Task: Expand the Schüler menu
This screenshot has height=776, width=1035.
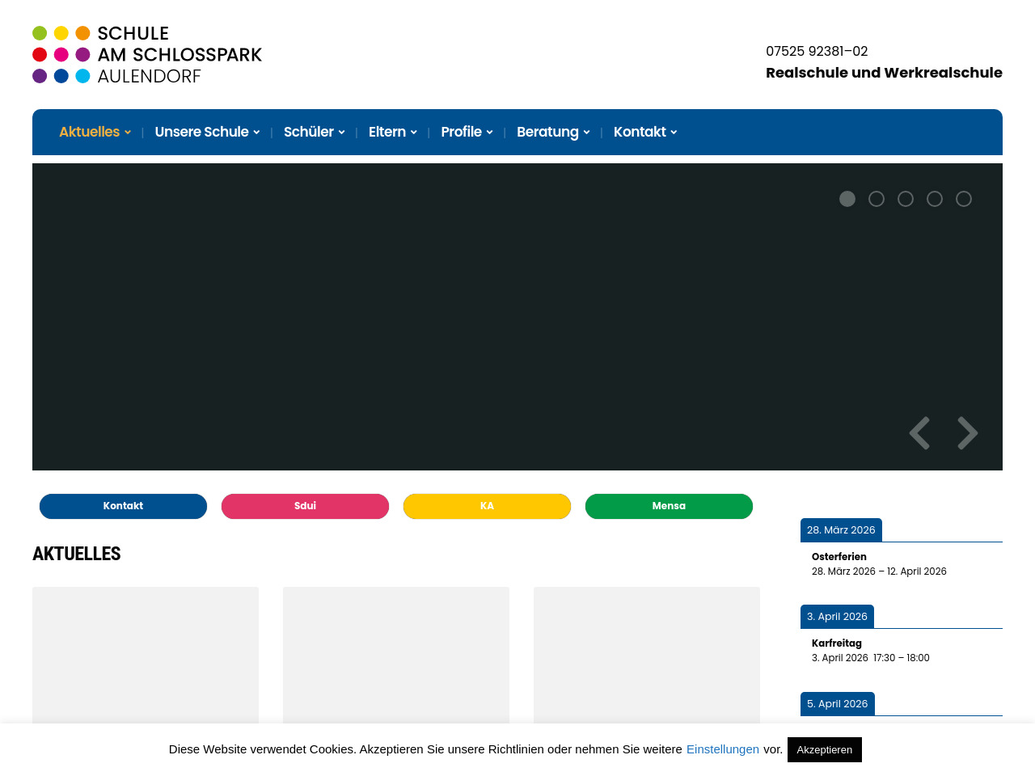Action: [x=314, y=132]
